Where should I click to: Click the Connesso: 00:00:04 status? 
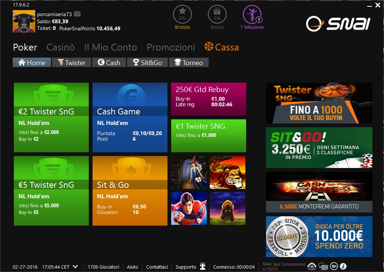[x=234, y=267]
